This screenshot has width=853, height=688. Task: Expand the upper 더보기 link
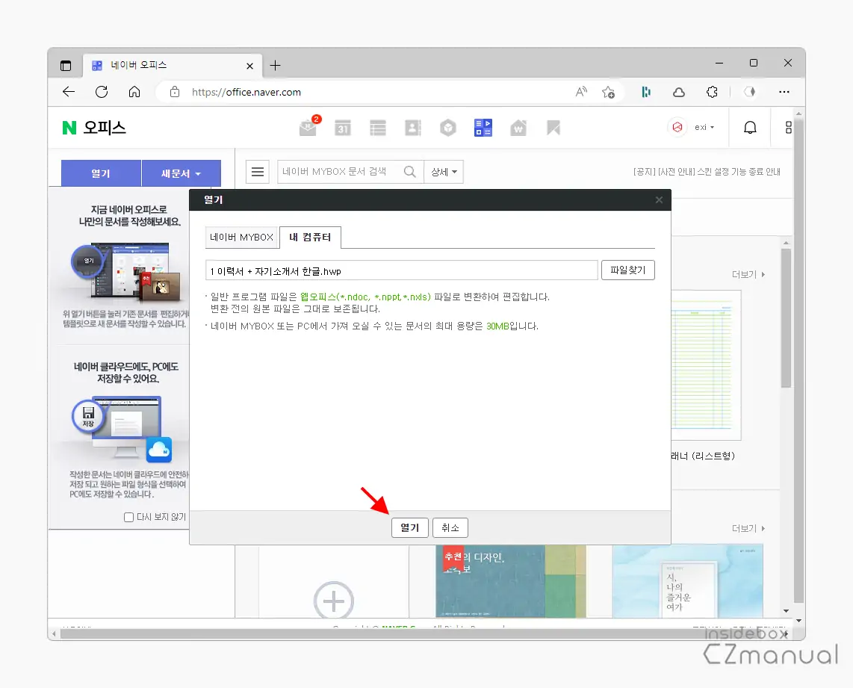748,275
